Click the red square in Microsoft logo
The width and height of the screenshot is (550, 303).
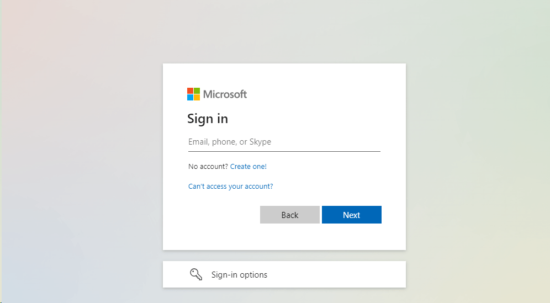pyautogui.click(x=190, y=91)
